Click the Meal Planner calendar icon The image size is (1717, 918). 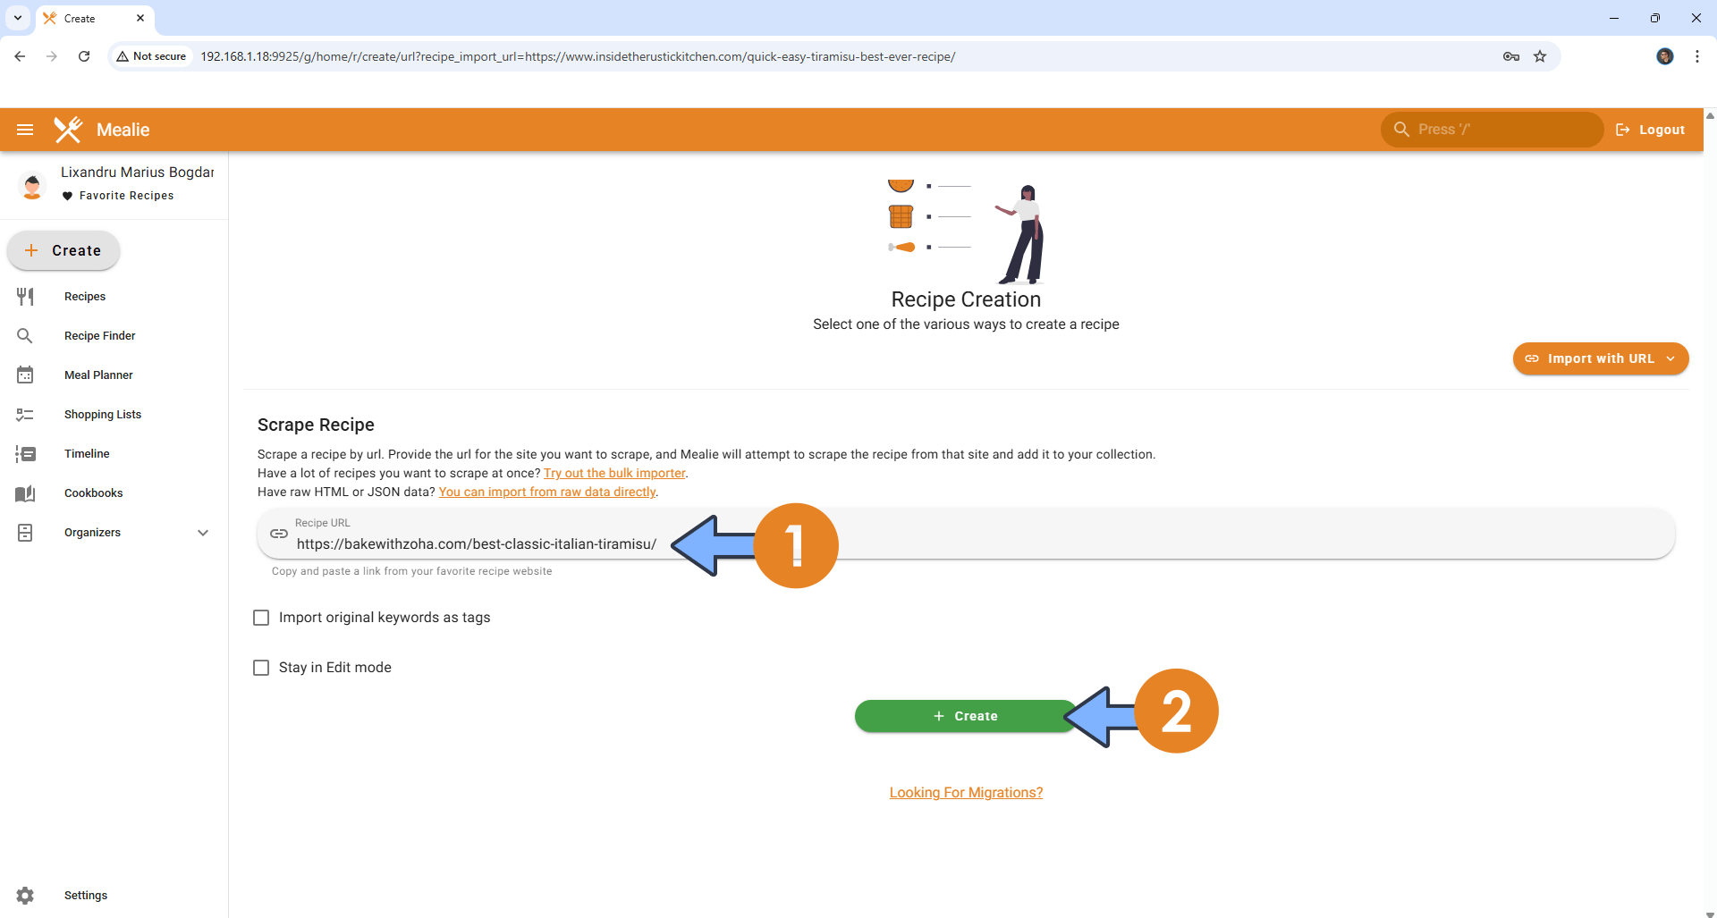point(25,375)
